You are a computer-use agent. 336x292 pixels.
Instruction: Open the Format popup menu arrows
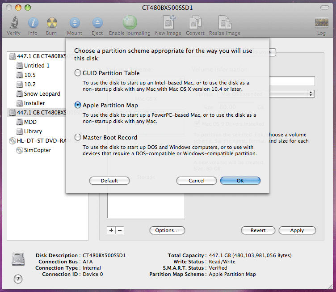click(x=311, y=94)
